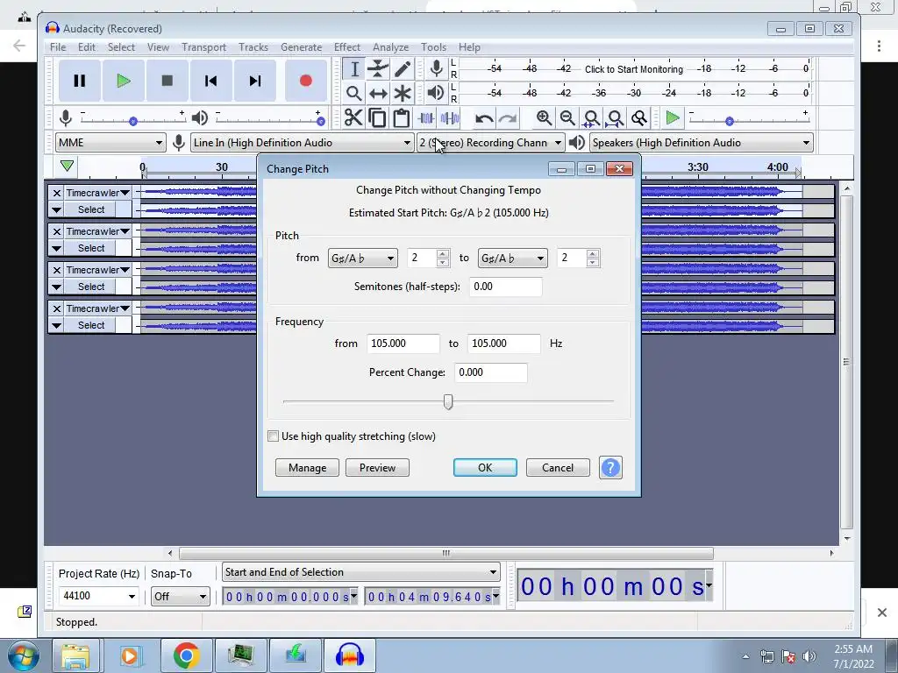Open the Snap-To Off dropdown
This screenshot has height=673, width=898.
point(180,596)
